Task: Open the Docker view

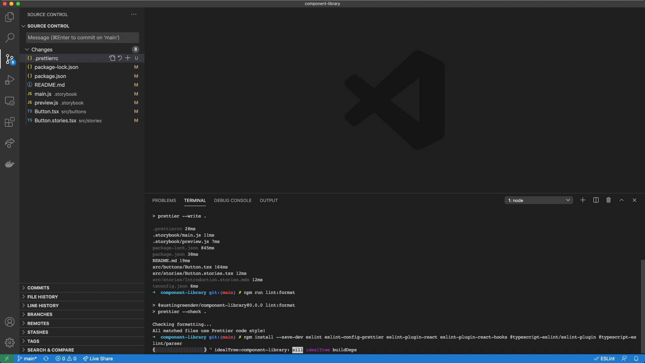Action: (10, 164)
